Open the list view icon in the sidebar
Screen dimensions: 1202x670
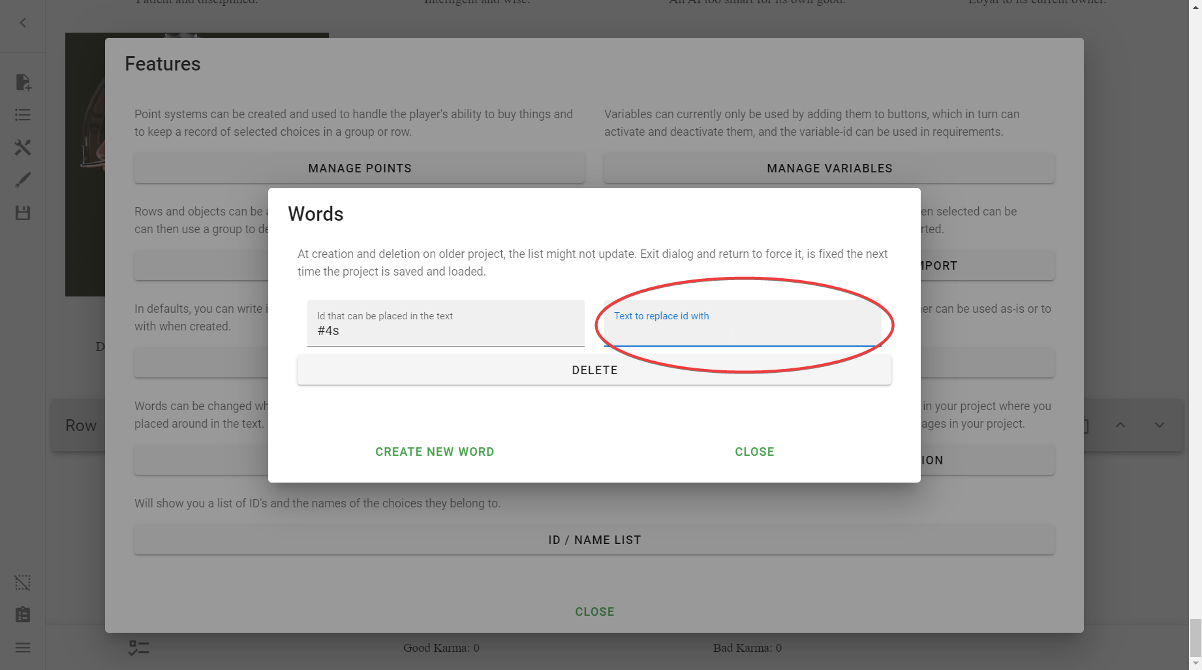[23, 114]
